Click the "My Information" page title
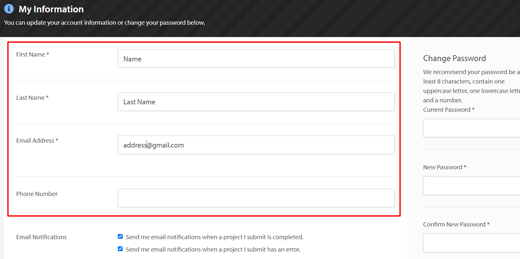This screenshot has width=520, height=259. [51, 9]
